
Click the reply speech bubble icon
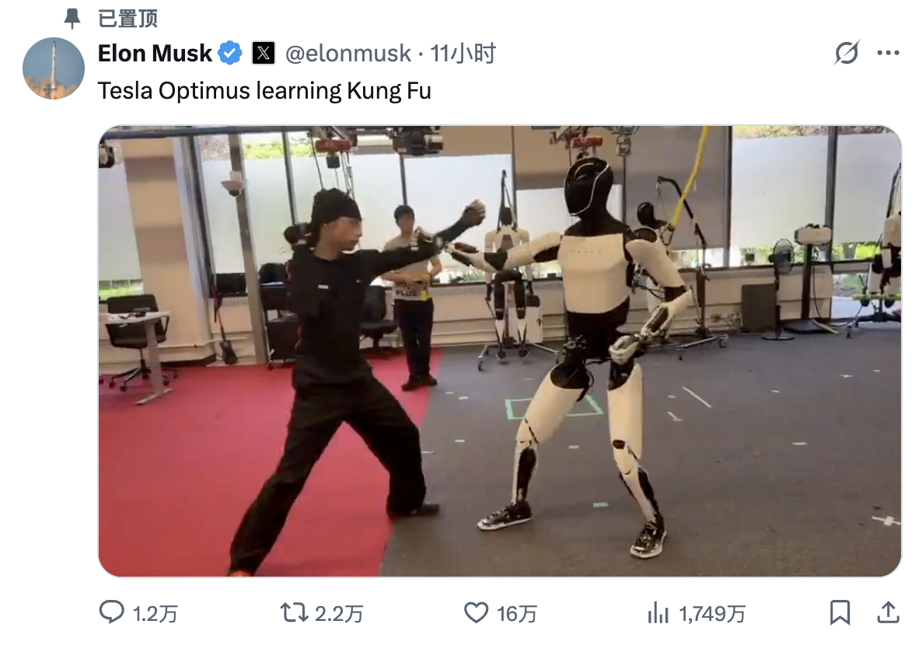coord(112,612)
